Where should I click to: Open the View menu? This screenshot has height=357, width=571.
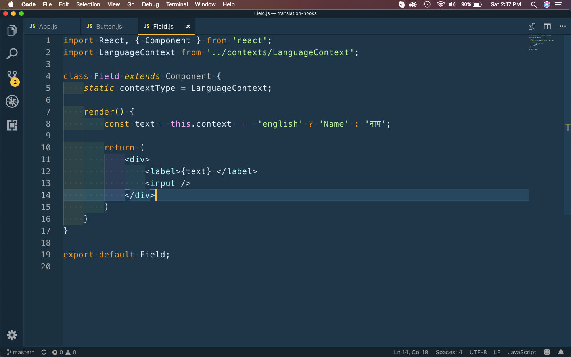[x=113, y=4]
